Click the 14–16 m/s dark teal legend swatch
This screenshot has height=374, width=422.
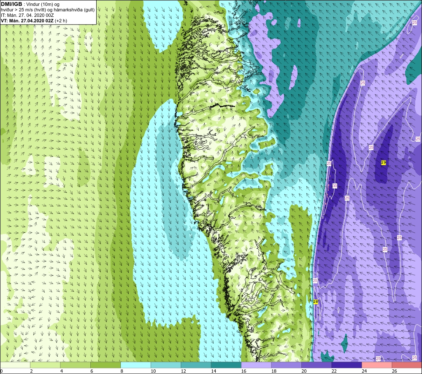click(x=226, y=365)
